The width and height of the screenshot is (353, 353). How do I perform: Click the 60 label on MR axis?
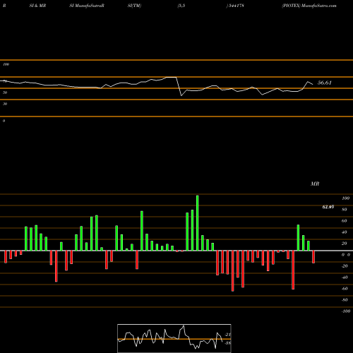point(345,221)
